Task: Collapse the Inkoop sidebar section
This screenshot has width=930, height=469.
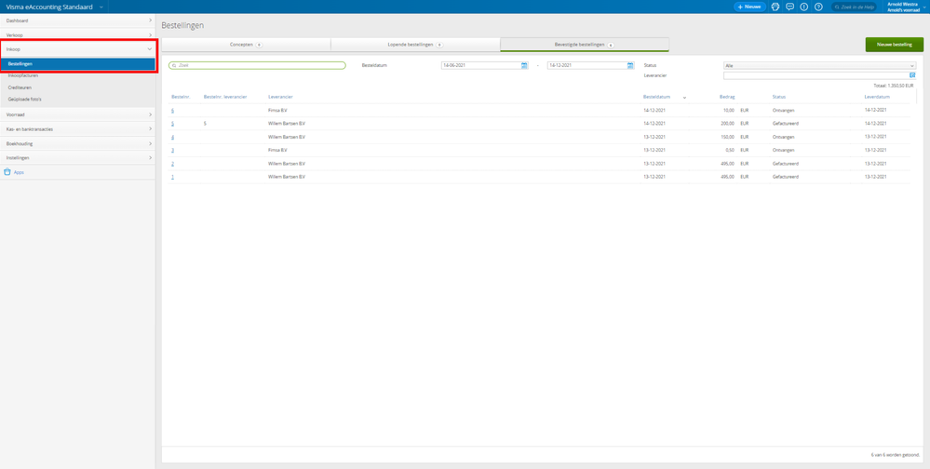Action: (x=77, y=49)
